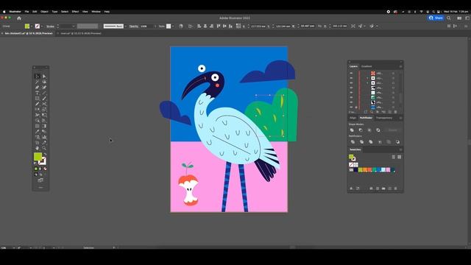Viewport: 471px width, 265px height.
Task: Click the Stroke label in the control bar
Action: click(50, 26)
